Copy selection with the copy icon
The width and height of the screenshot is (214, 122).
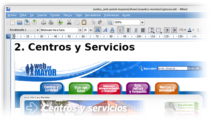click(x=77, y=22)
